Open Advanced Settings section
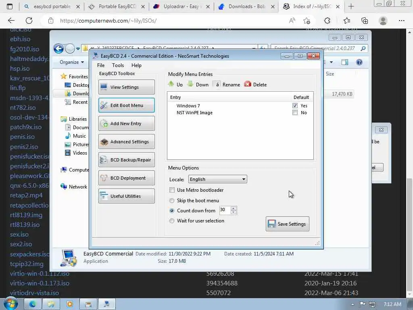This screenshot has width=413, height=310. pos(126,142)
